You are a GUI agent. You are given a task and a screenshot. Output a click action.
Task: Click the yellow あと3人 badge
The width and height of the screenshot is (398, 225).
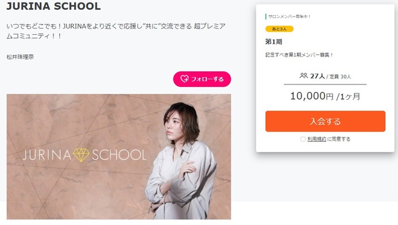pyautogui.click(x=279, y=29)
